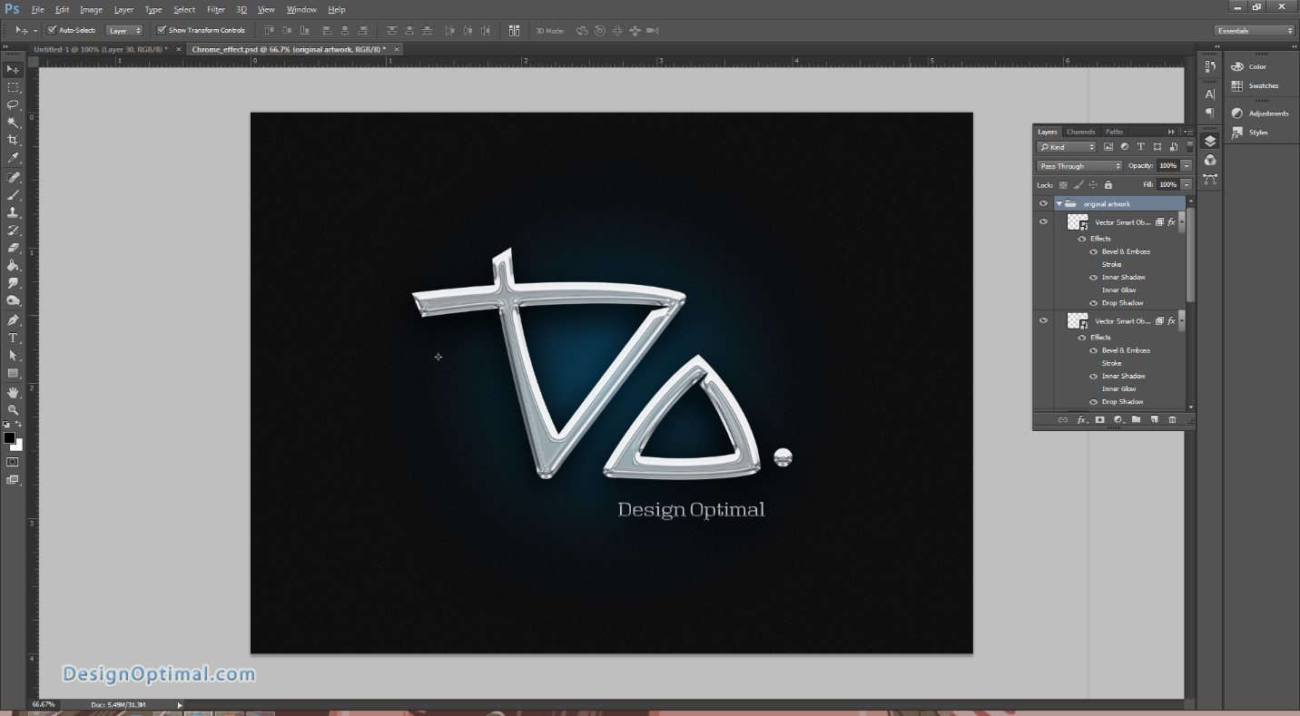Open the Fill slider arrow
Viewport: 1300px width, 716px height.
(1186, 185)
